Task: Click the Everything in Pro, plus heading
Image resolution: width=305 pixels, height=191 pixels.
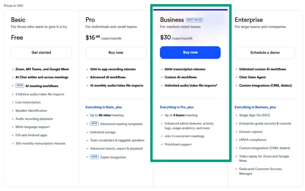Action: tap(177, 107)
